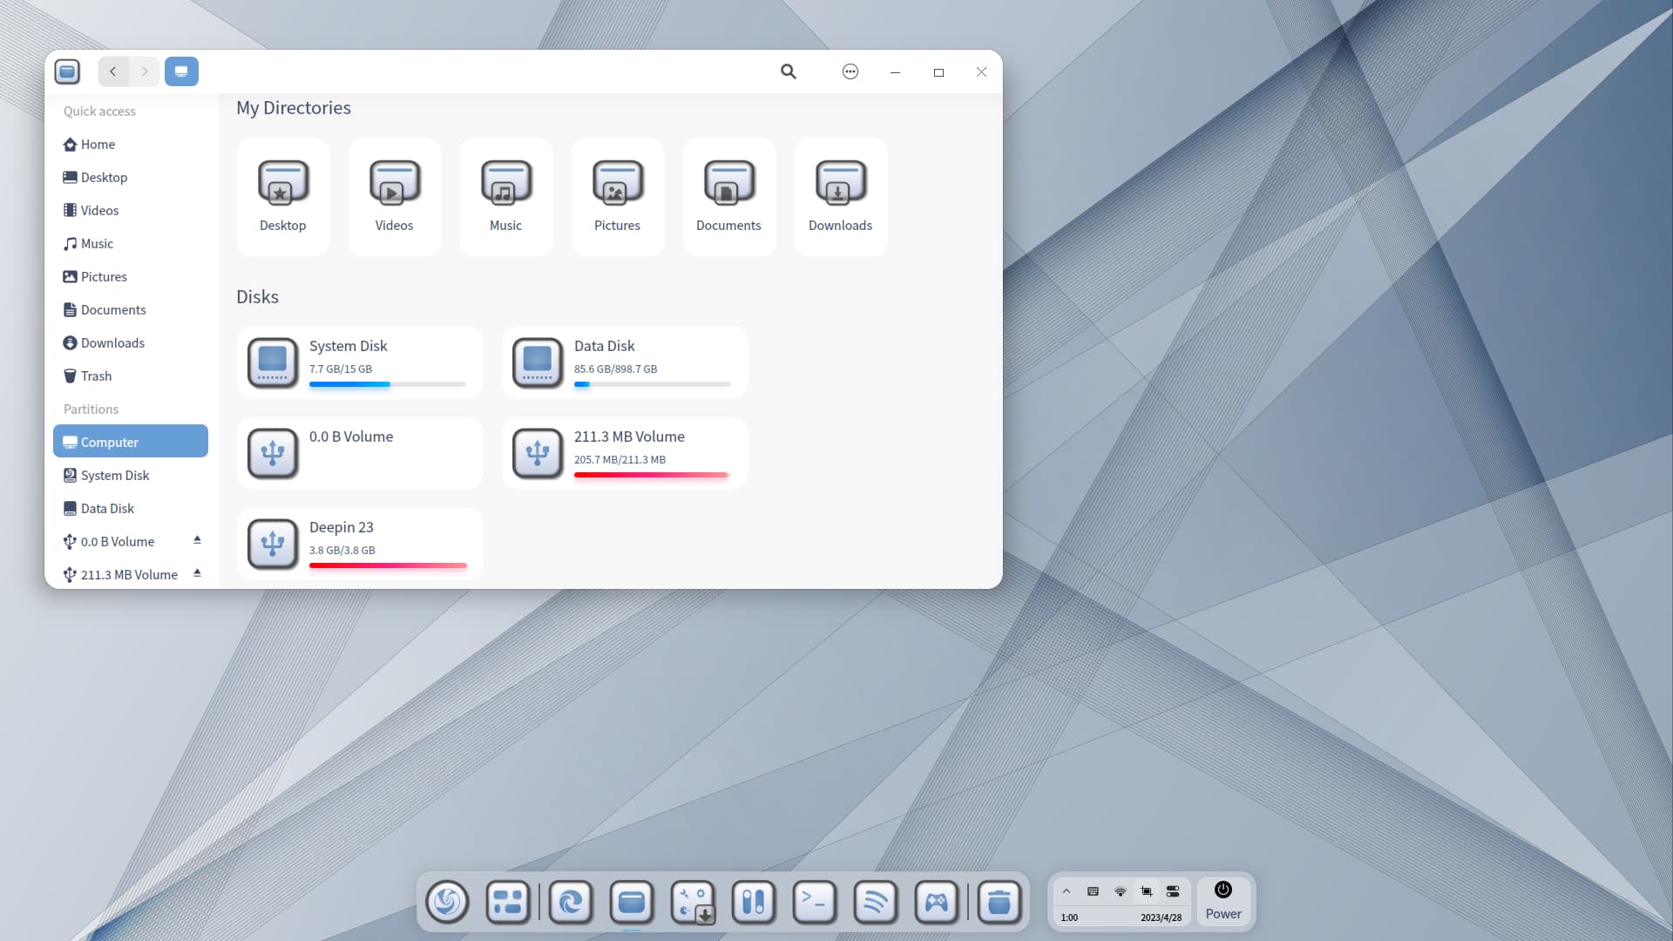Select Home in Quick access
This screenshot has height=941, width=1673.
[x=98, y=145]
